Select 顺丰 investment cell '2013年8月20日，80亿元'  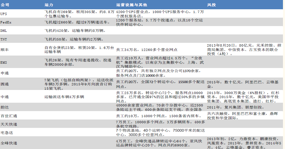coord(244,49)
